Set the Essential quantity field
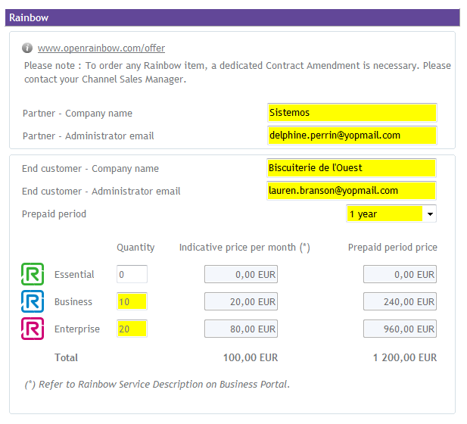 pyautogui.click(x=132, y=274)
